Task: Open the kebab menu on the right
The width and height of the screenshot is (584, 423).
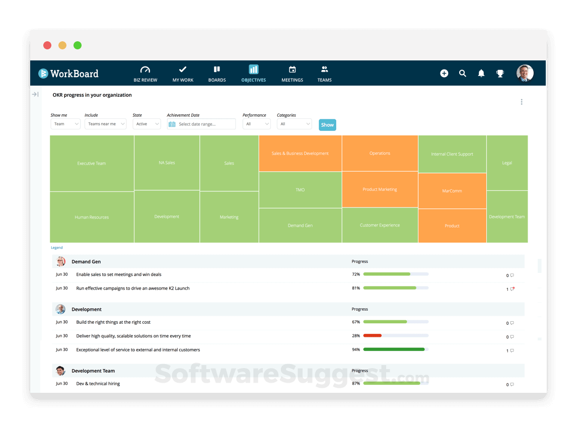Action: coord(522,101)
